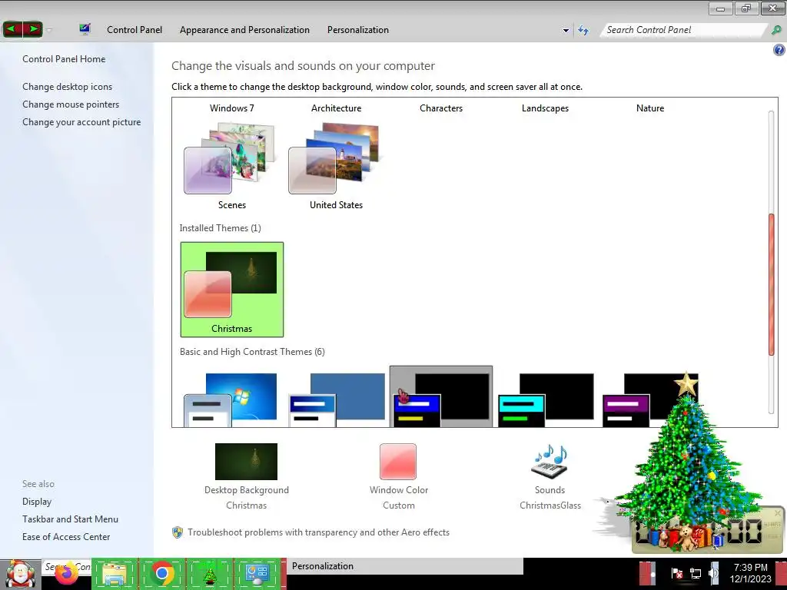Image resolution: width=787 pixels, height=590 pixels.
Task: Click the network tray icon
Action: 696,573
